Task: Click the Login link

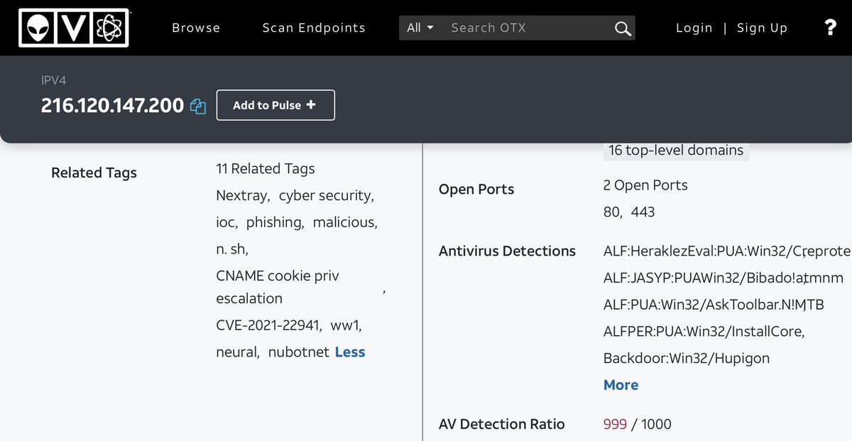Action: 694,28
